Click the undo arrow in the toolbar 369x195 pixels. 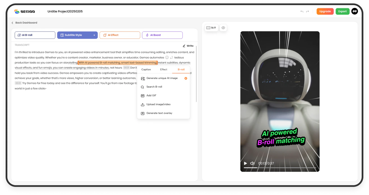coord(302,11)
